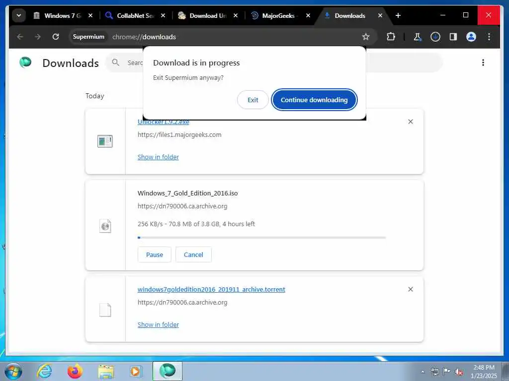Open the Chrome Labs flask icon

click(418, 37)
